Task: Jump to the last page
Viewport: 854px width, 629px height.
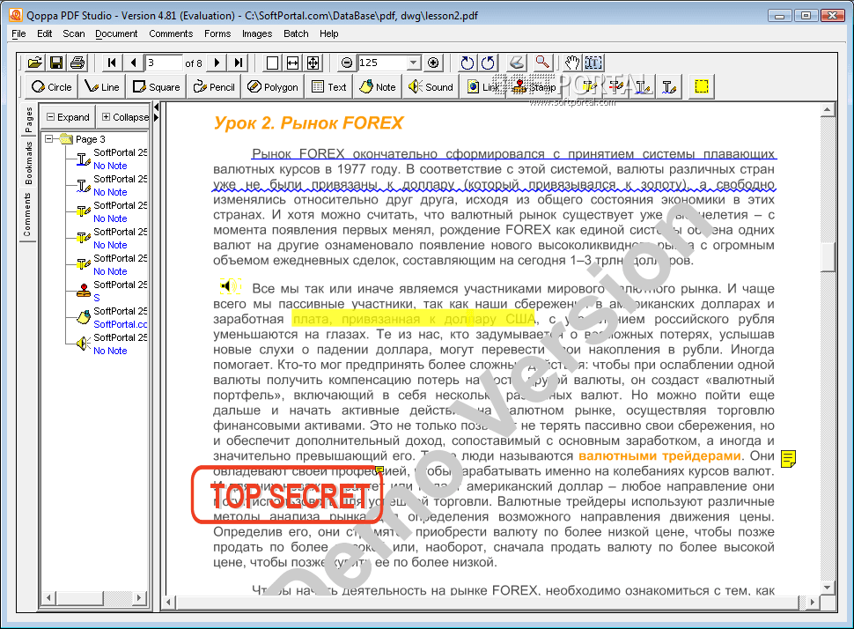Action: (x=238, y=63)
